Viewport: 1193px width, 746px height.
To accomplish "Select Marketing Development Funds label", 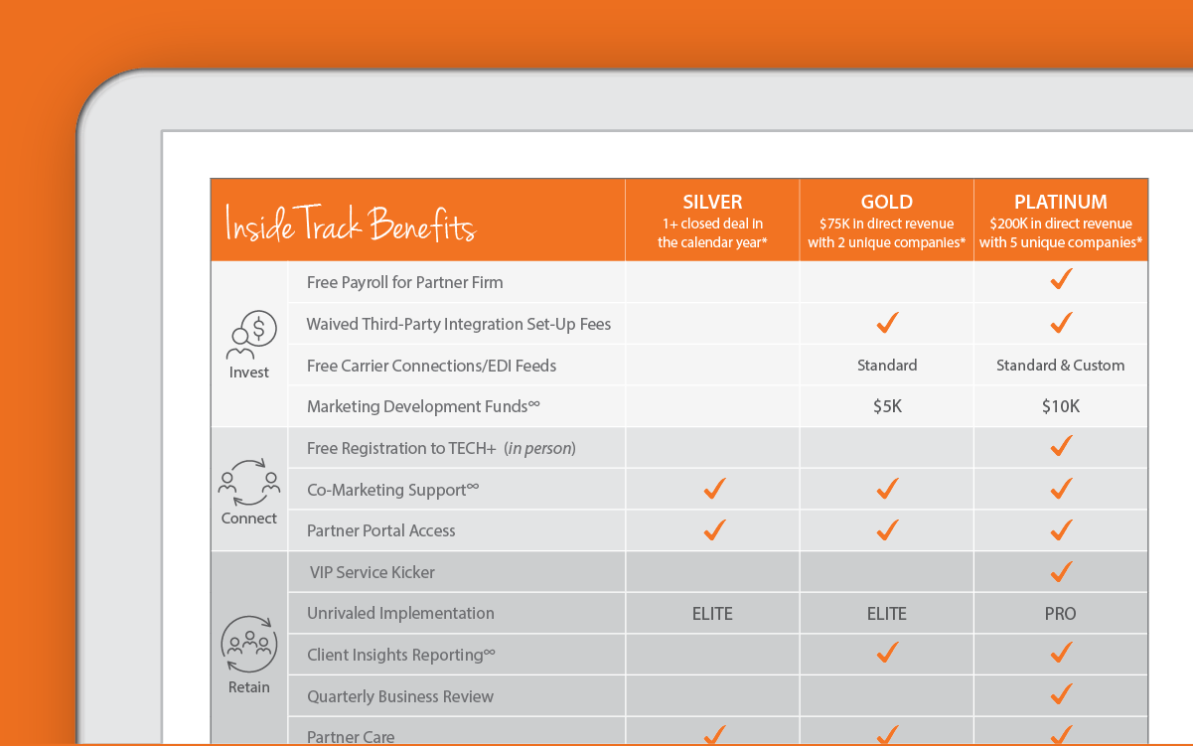I will (423, 406).
